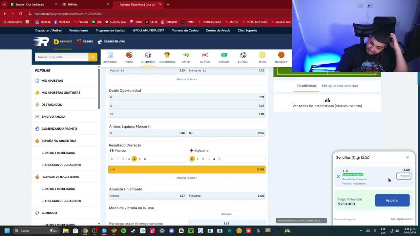Screen dimensions: 420x236
Task: Click the Nueva Búsqueda search field
Action: coord(62,57)
